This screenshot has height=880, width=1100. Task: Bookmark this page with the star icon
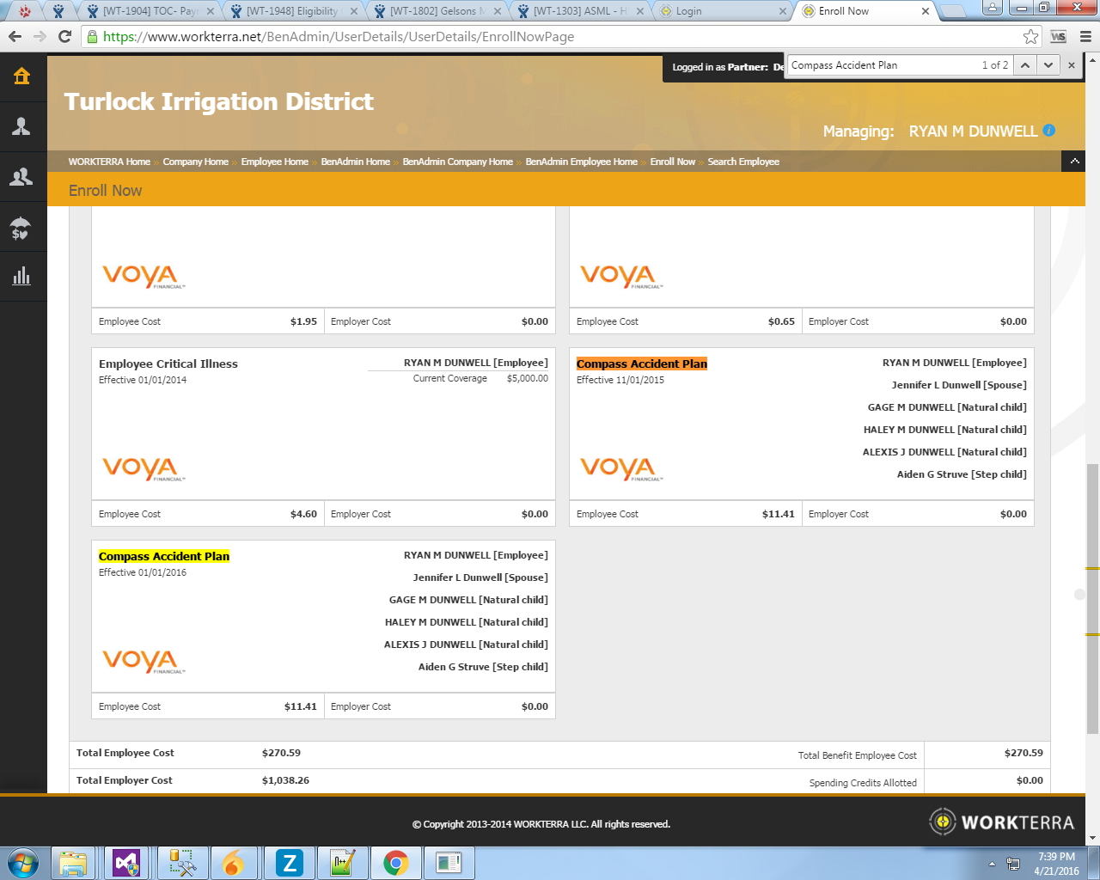tap(1030, 36)
